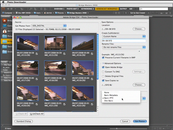Toggle ascending order arrow icon

149,13
